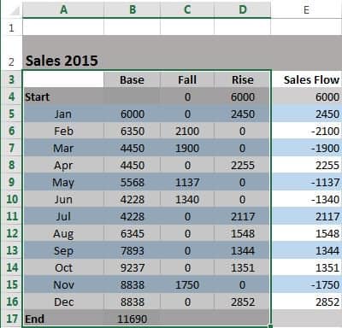
Task: Click the Feb Fall cell with 2100
Action: point(187,131)
